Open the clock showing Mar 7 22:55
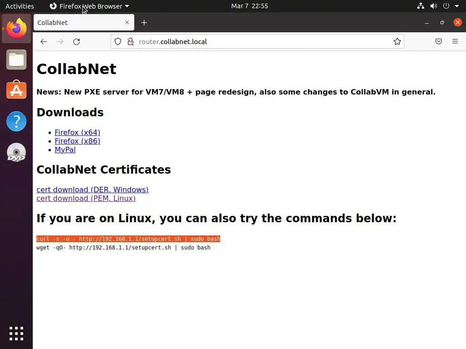466x349 pixels. point(250,6)
